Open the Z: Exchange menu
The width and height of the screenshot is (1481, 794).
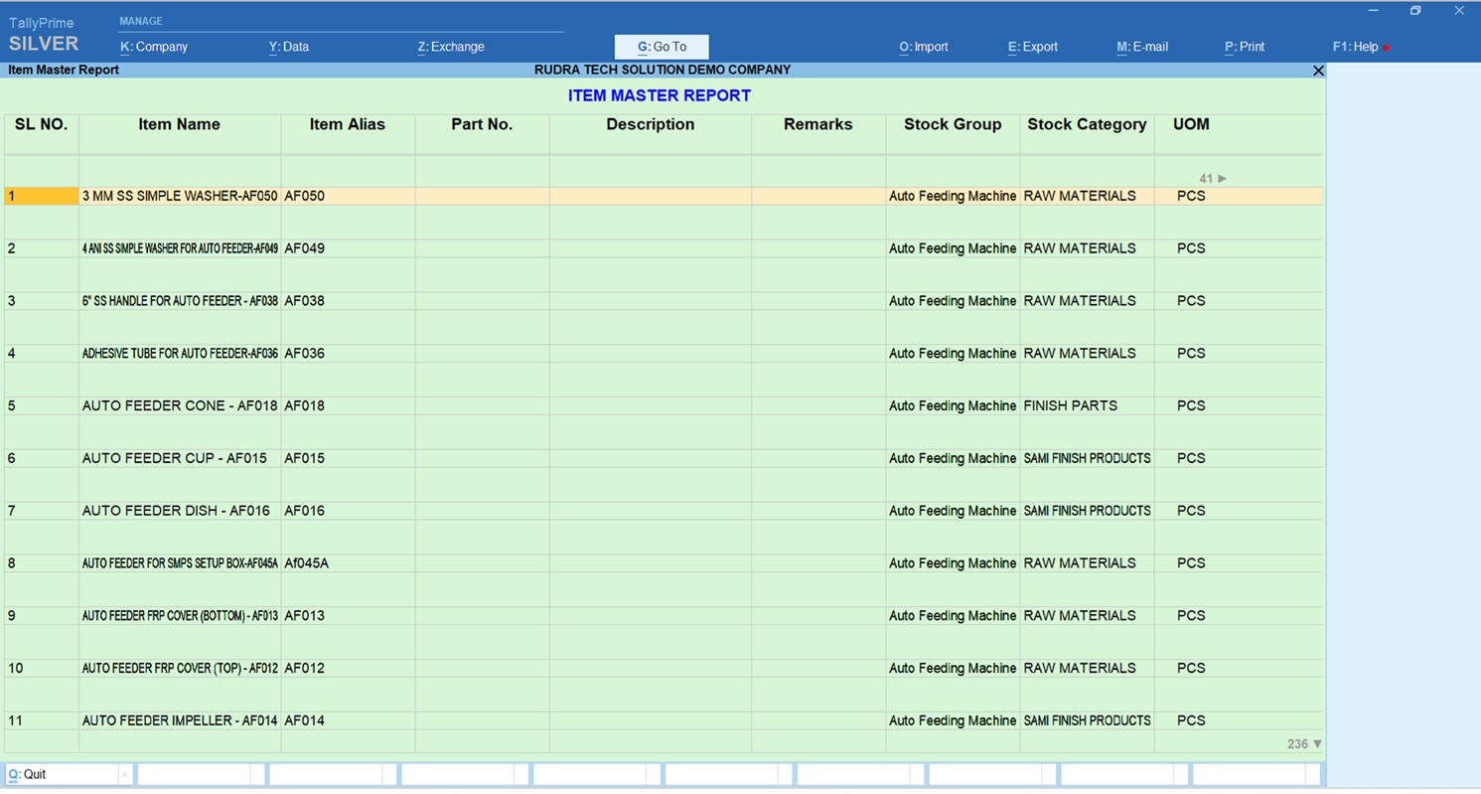451,47
